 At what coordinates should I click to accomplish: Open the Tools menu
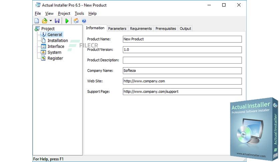(79, 13)
